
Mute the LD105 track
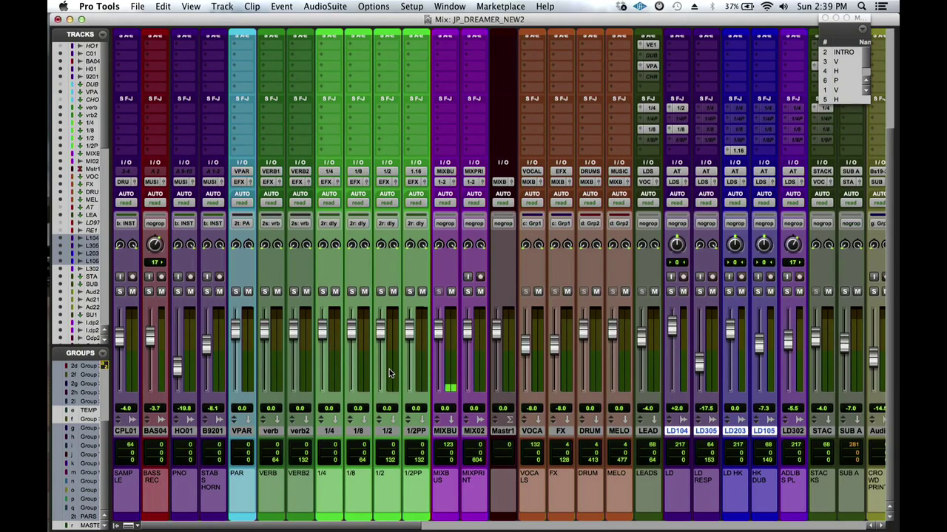(x=770, y=291)
